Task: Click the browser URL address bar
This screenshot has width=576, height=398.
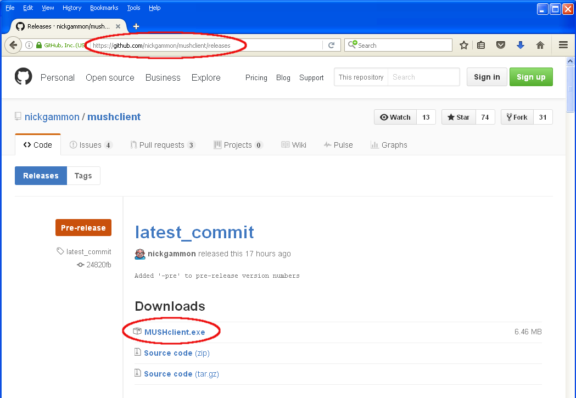Action: pos(207,46)
